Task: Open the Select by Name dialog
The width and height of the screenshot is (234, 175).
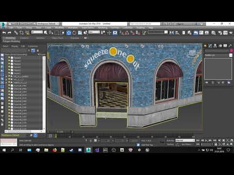Action: click(x=51, y=33)
